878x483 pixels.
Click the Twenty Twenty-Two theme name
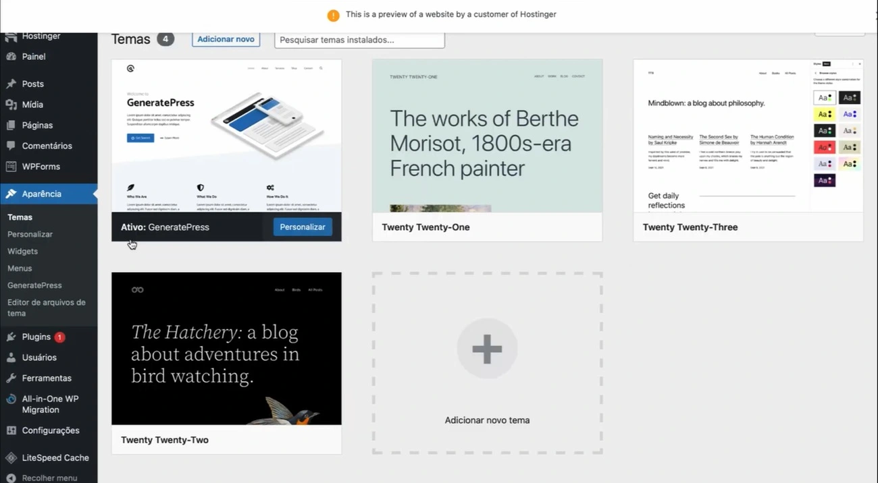point(165,440)
